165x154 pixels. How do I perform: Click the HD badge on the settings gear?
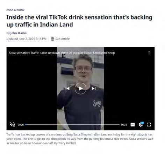tap(142, 123)
